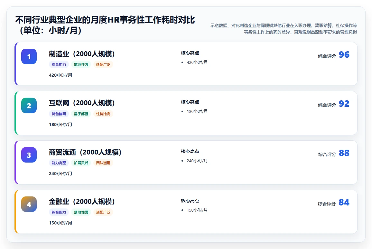
Task: Click the 特色鲜明 tag
Action: click(59, 114)
